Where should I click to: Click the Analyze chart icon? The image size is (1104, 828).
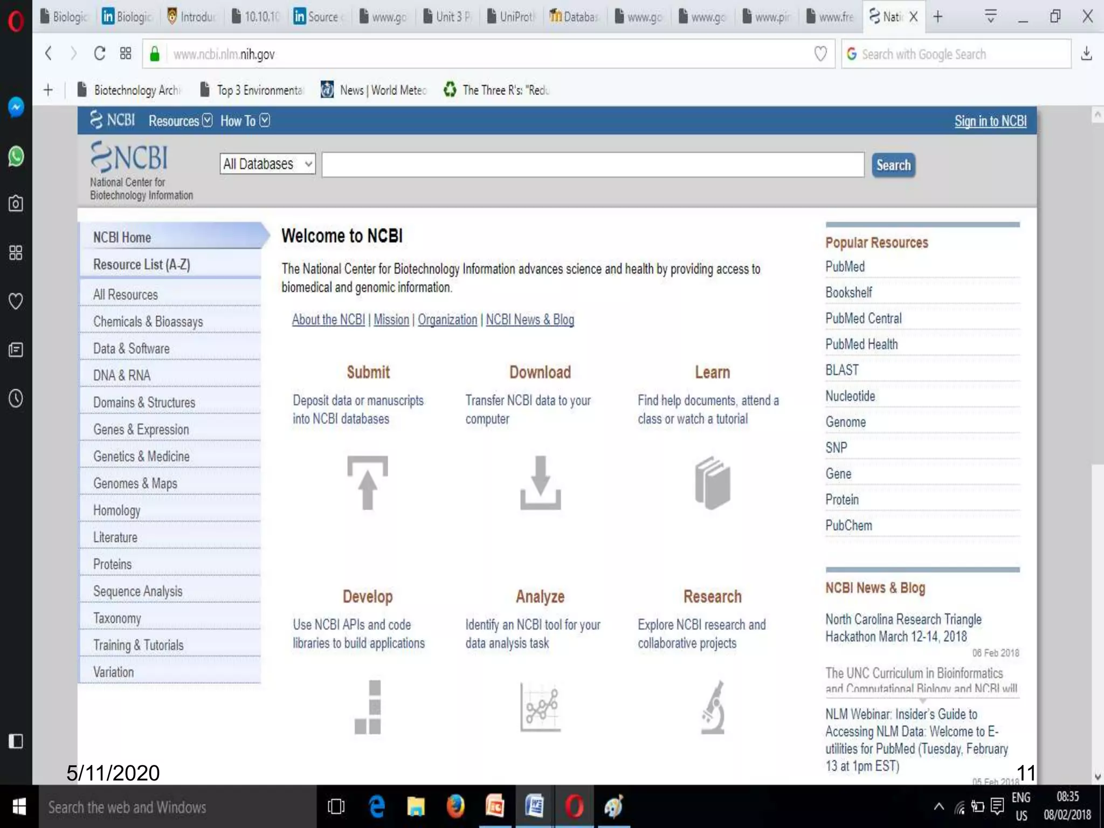[x=540, y=707]
